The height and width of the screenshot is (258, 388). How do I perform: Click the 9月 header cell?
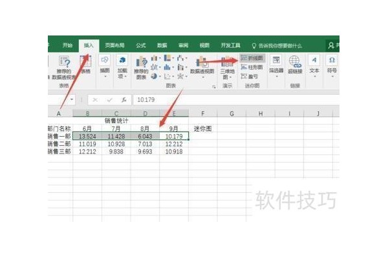point(174,128)
